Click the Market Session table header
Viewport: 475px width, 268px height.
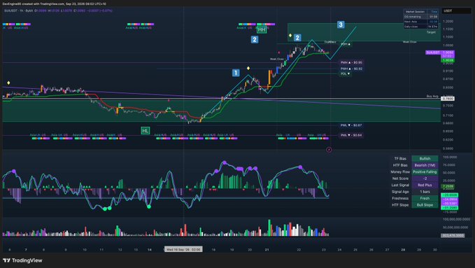[x=416, y=11]
